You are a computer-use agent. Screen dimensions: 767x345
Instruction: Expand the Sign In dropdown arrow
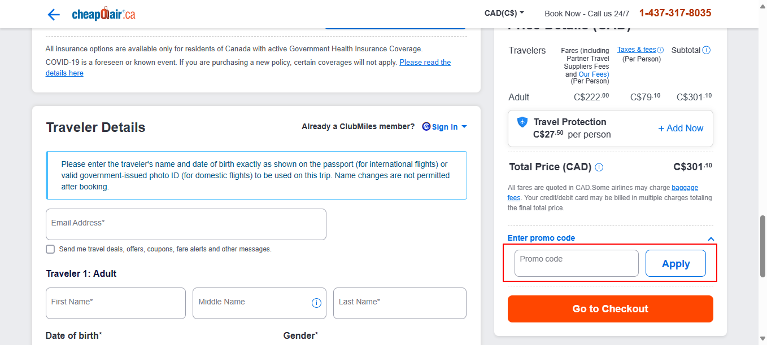(464, 126)
